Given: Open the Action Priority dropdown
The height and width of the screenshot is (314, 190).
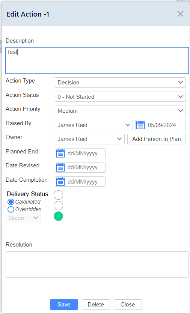Looking at the screenshot, I should pos(121,111).
